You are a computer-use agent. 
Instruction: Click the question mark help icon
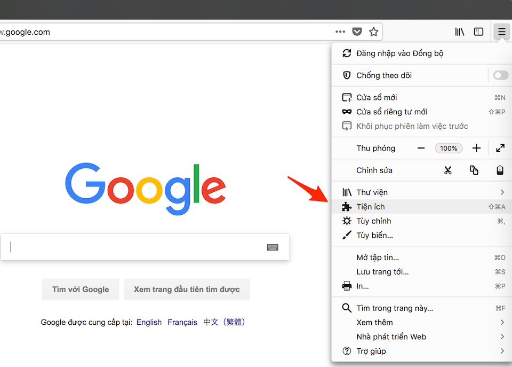[347, 351]
